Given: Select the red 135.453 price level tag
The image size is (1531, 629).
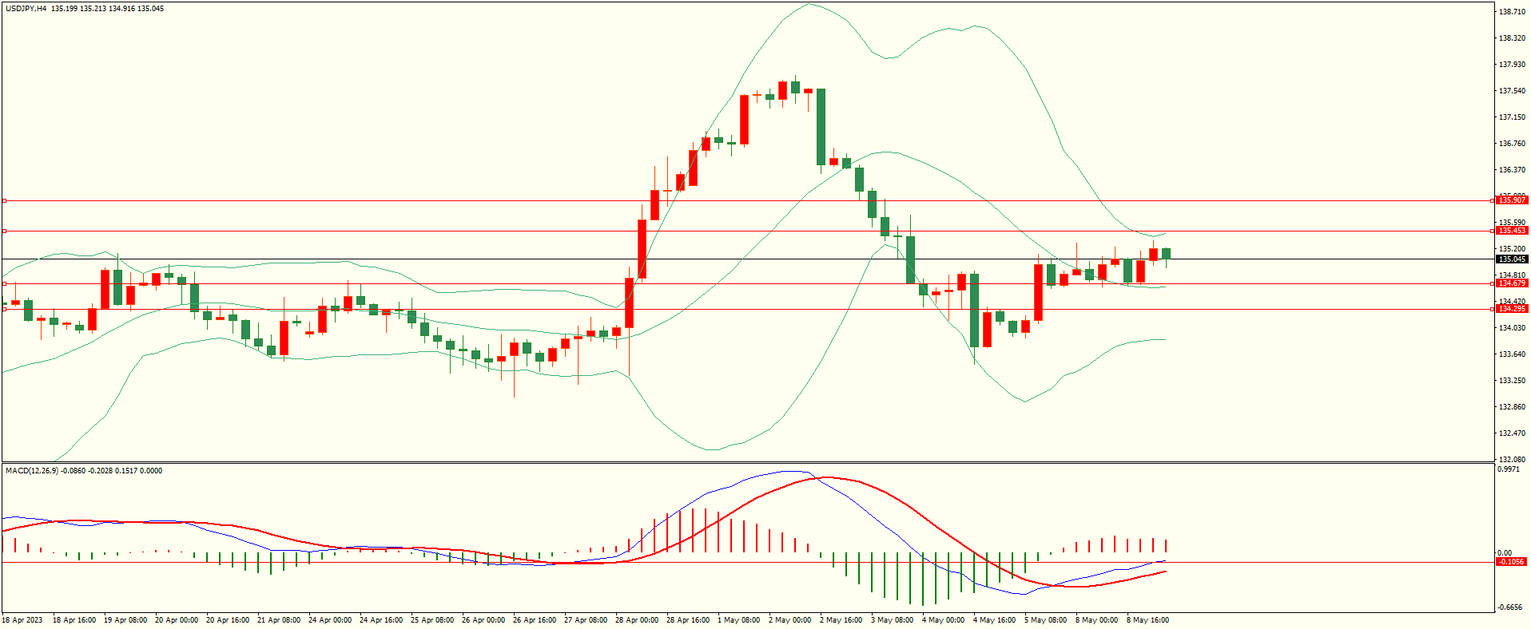Looking at the screenshot, I should coord(1512,231).
